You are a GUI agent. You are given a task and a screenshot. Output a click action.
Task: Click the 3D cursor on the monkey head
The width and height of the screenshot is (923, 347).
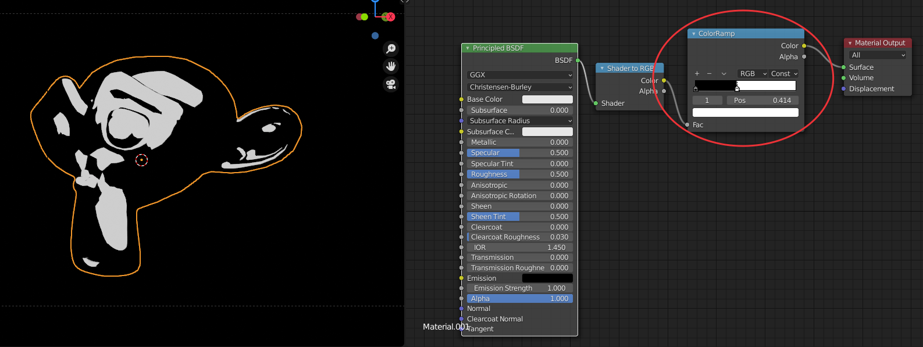141,160
